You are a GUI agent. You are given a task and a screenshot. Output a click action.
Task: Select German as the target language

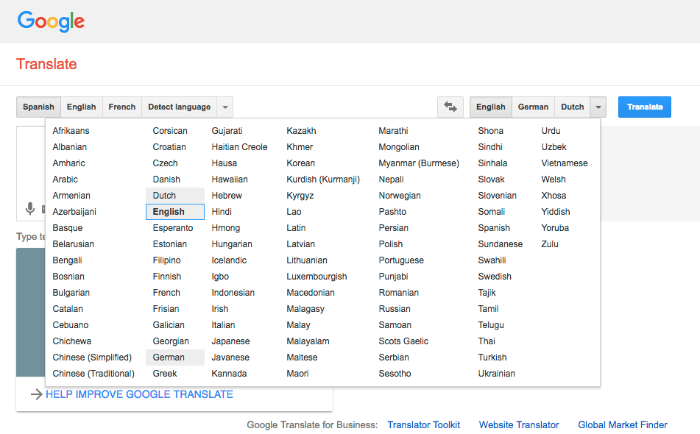(533, 107)
